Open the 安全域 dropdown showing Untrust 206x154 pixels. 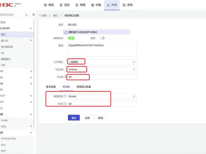[x=102, y=69]
